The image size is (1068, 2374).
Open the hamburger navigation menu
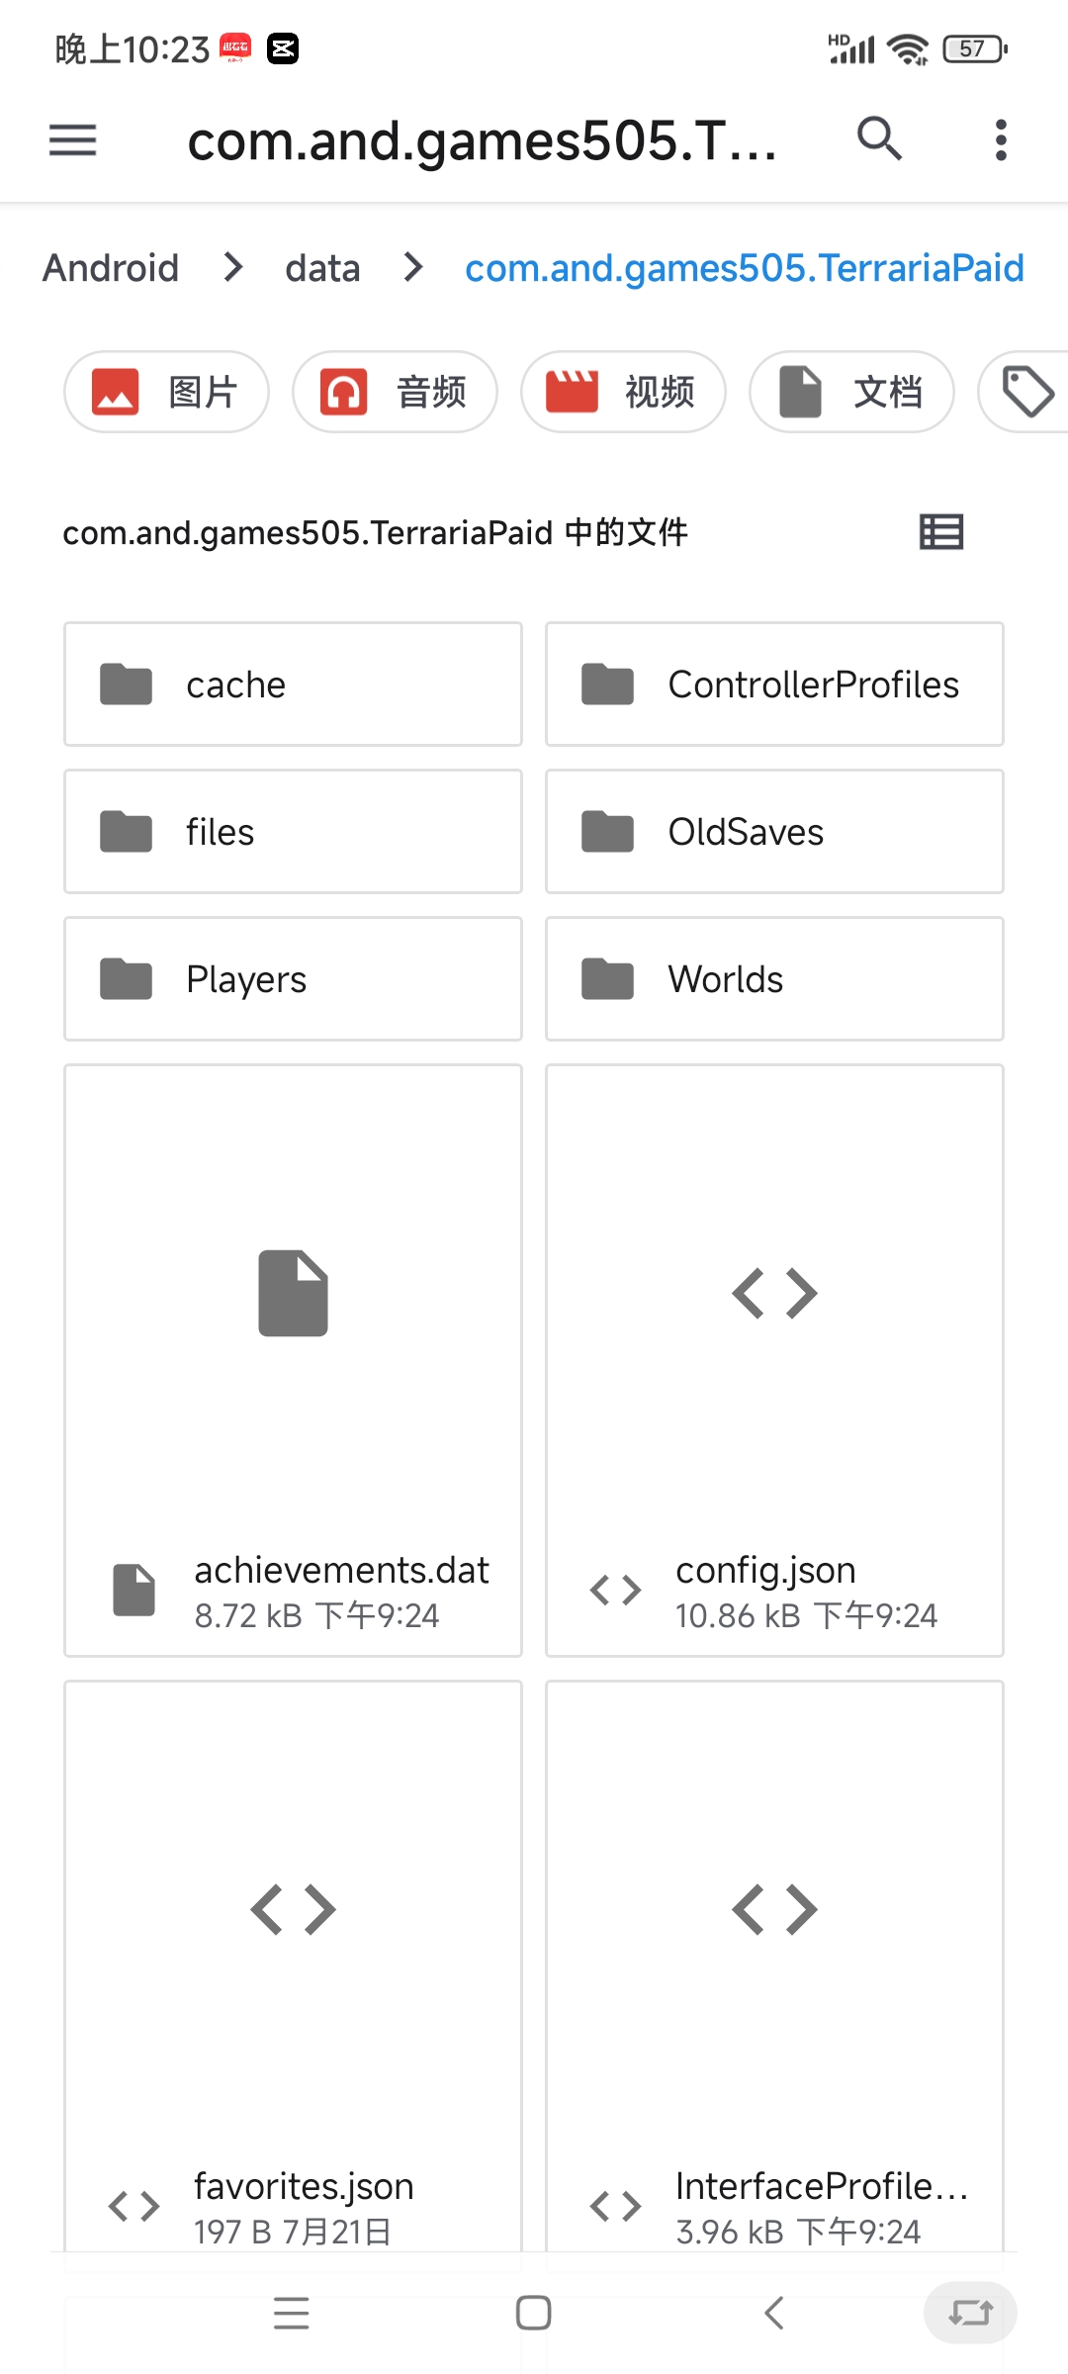pyautogui.click(x=73, y=139)
